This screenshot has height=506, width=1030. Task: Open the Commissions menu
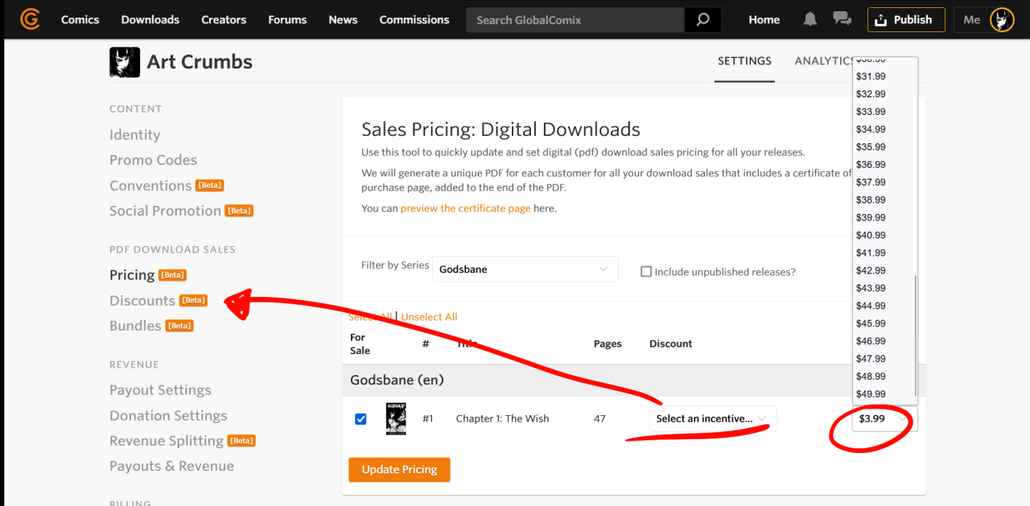pos(414,19)
